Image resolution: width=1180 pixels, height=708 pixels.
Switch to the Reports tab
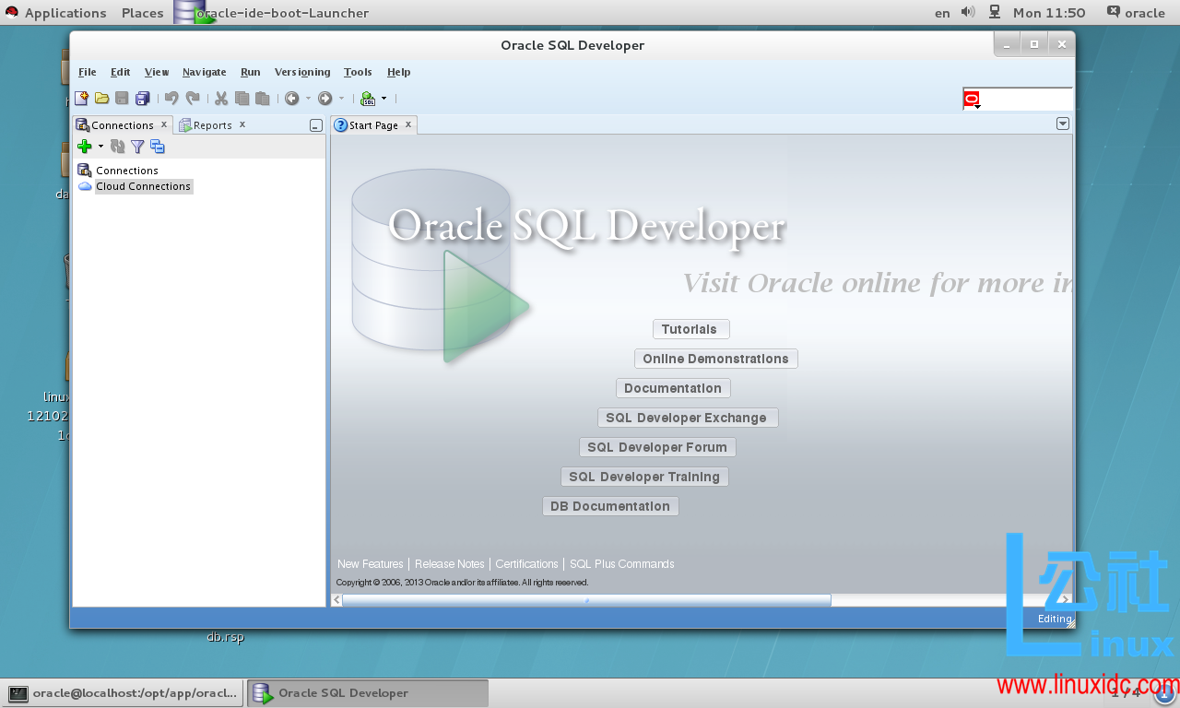click(x=212, y=125)
